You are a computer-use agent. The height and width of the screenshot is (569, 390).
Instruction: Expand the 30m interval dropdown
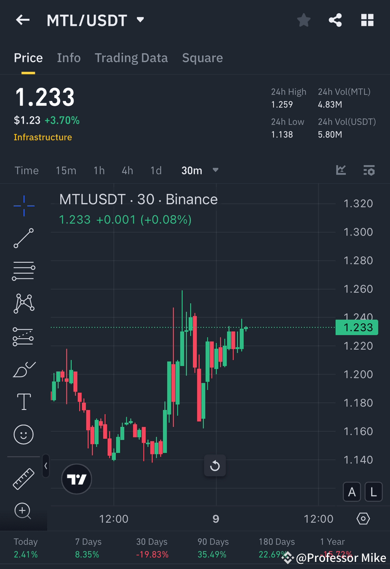click(215, 170)
